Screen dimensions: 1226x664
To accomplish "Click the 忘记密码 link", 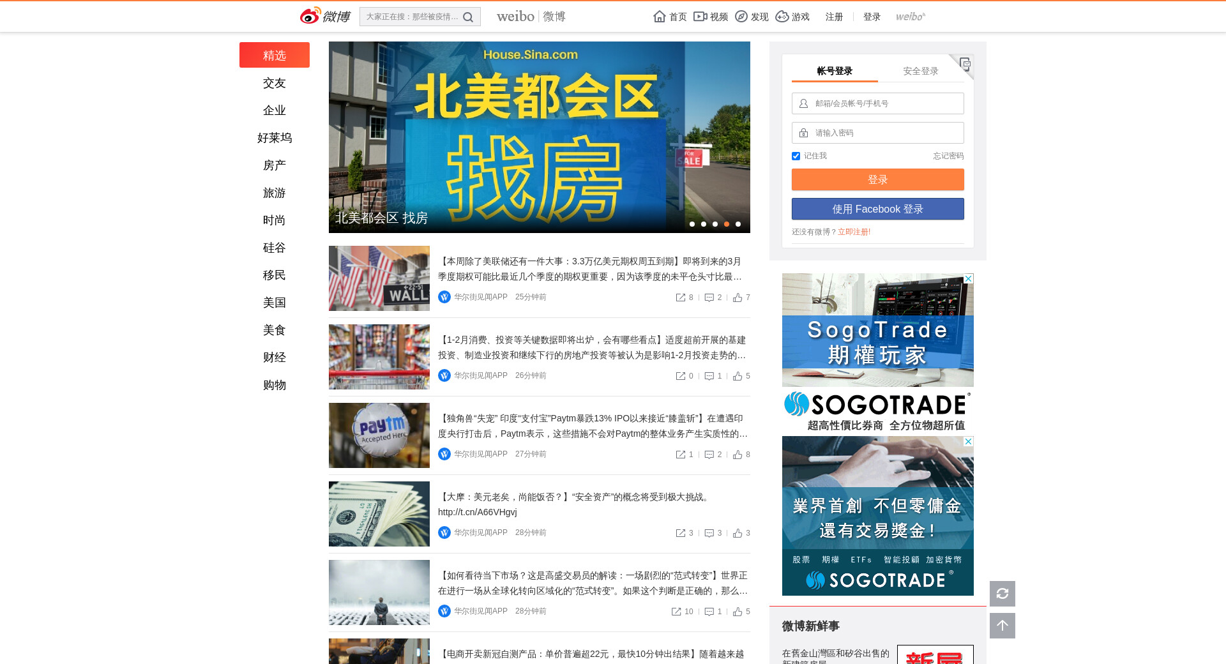I will [948, 156].
